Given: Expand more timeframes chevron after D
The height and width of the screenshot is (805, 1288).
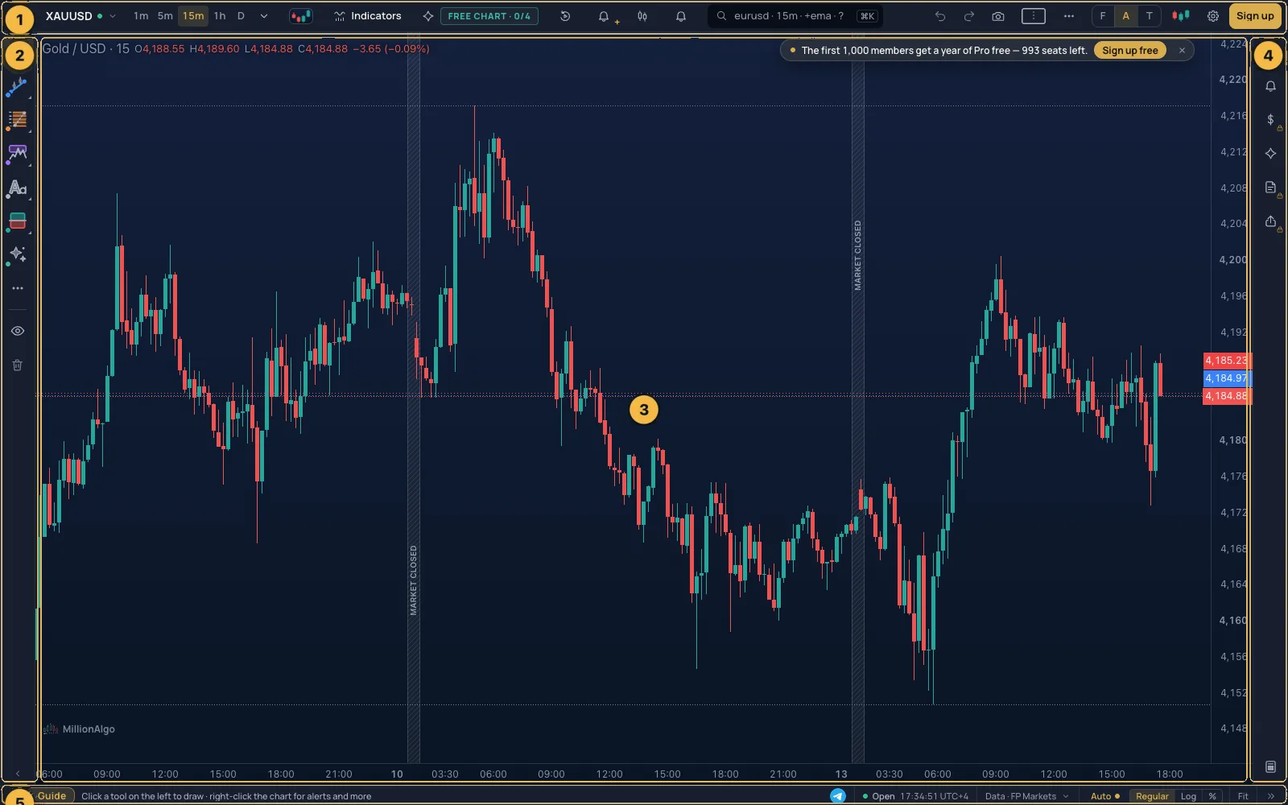Looking at the screenshot, I should [264, 16].
